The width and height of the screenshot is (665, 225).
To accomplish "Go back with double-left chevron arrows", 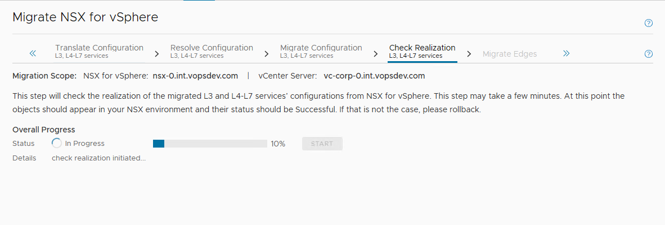I will tap(33, 53).
